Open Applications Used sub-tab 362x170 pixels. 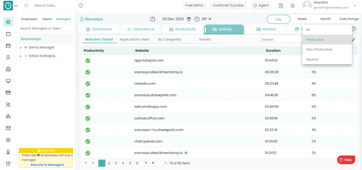coord(134,39)
